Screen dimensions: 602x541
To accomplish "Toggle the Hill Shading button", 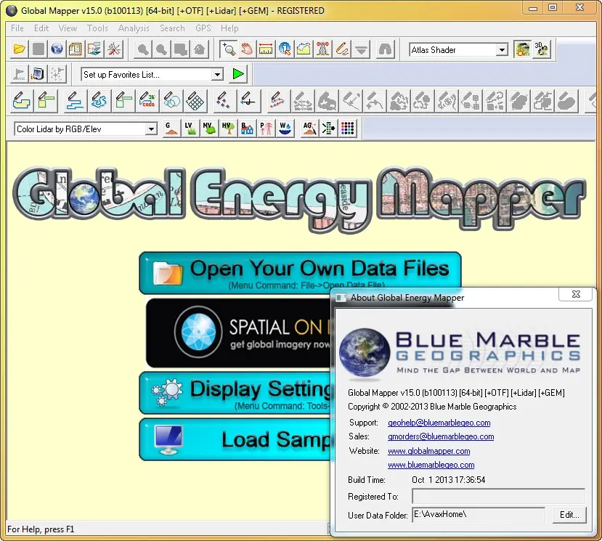I will coord(522,49).
